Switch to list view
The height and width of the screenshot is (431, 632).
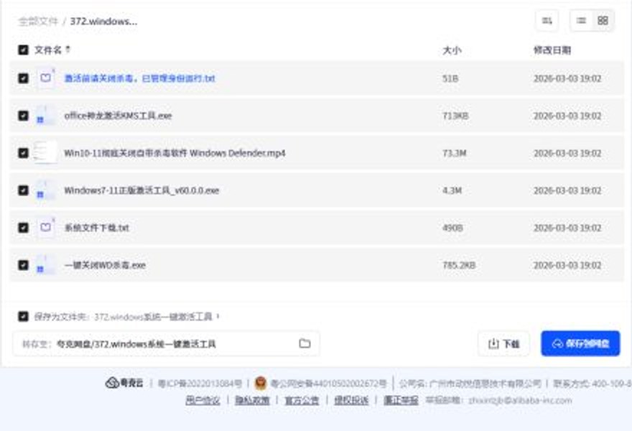click(581, 21)
